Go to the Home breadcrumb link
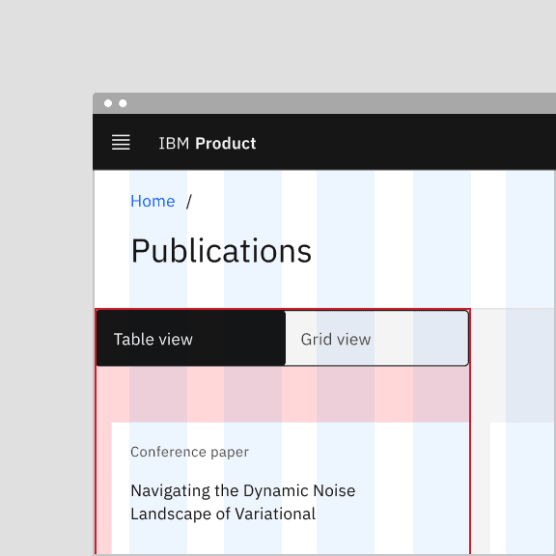 [x=153, y=201]
